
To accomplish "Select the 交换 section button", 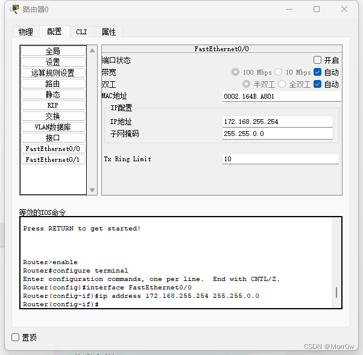I will point(53,116).
